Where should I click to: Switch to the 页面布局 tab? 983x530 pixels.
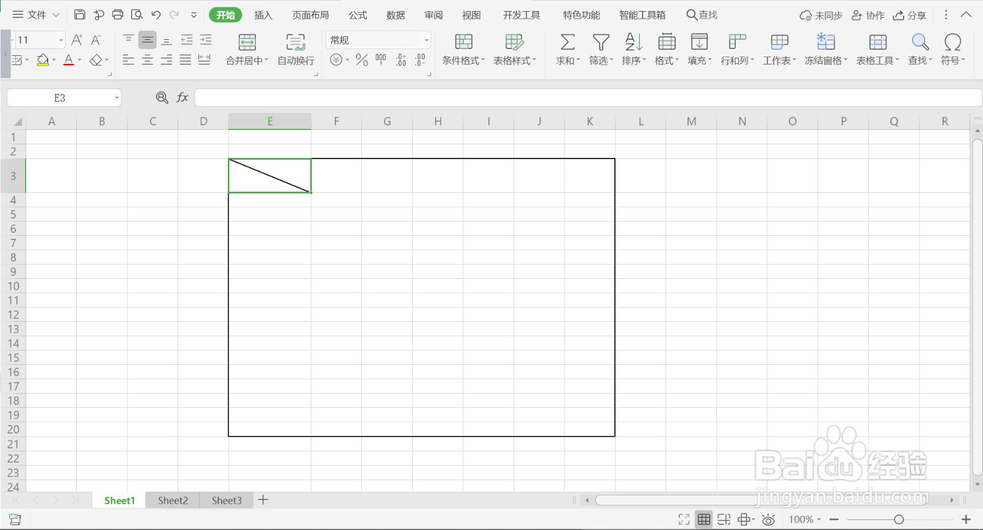[x=310, y=15]
